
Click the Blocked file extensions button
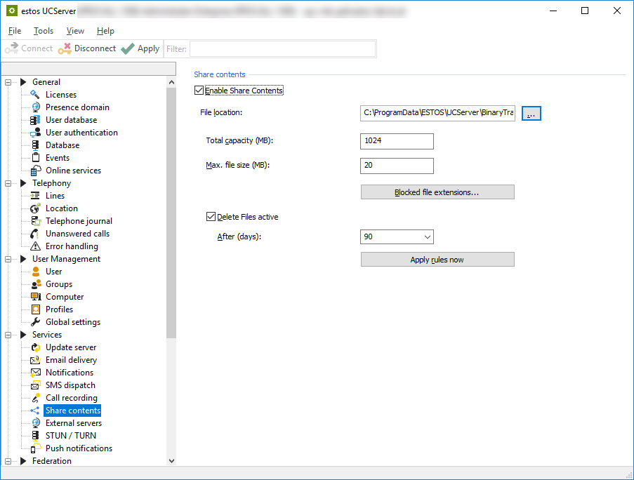(437, 192)
